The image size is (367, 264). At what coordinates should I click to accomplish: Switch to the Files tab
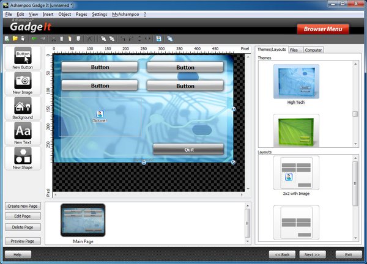pos(294,50)
